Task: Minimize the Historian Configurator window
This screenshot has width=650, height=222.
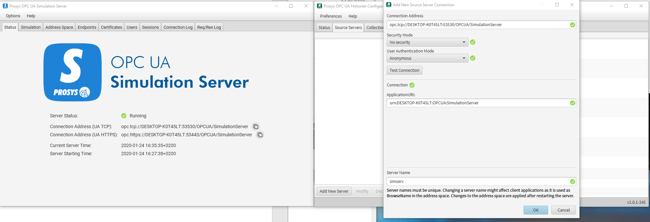Action: point(611,6)
